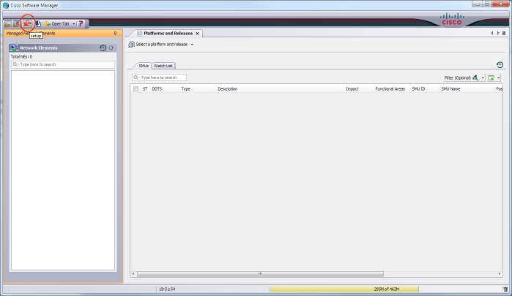
Task: Click the key icon with red X
Action: pos(16,24)
